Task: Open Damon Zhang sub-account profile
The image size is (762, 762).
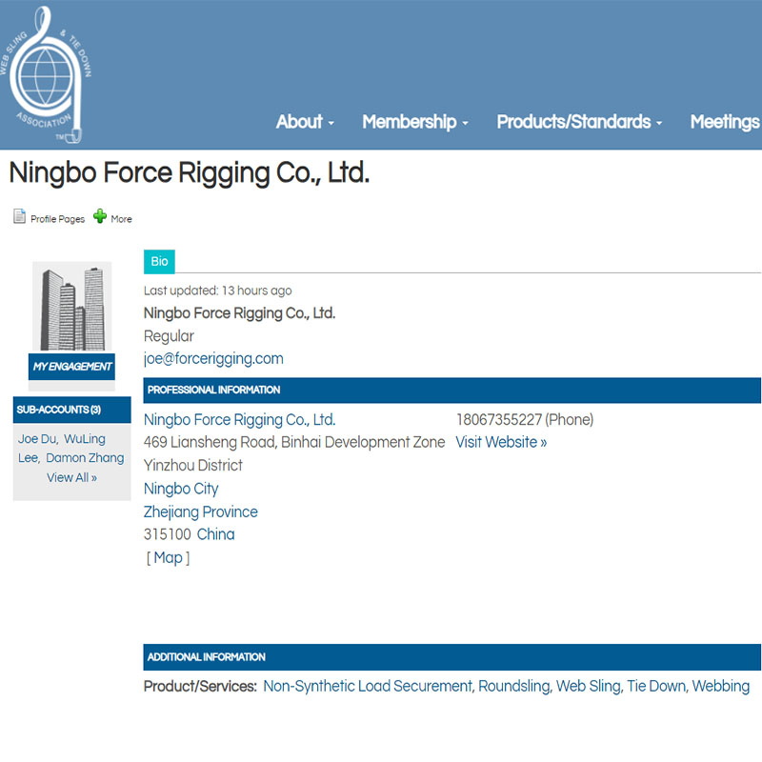Action: pos(85,458)
